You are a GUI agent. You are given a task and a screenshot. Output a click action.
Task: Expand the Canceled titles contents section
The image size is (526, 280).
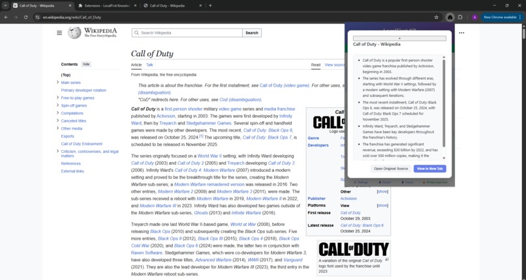[x=57, y=120]
